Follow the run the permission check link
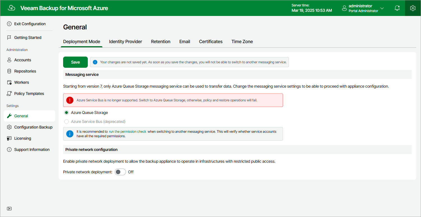 128,131
